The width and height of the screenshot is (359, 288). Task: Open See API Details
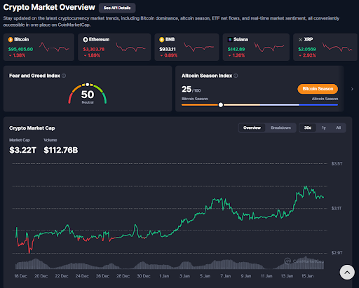117,8
